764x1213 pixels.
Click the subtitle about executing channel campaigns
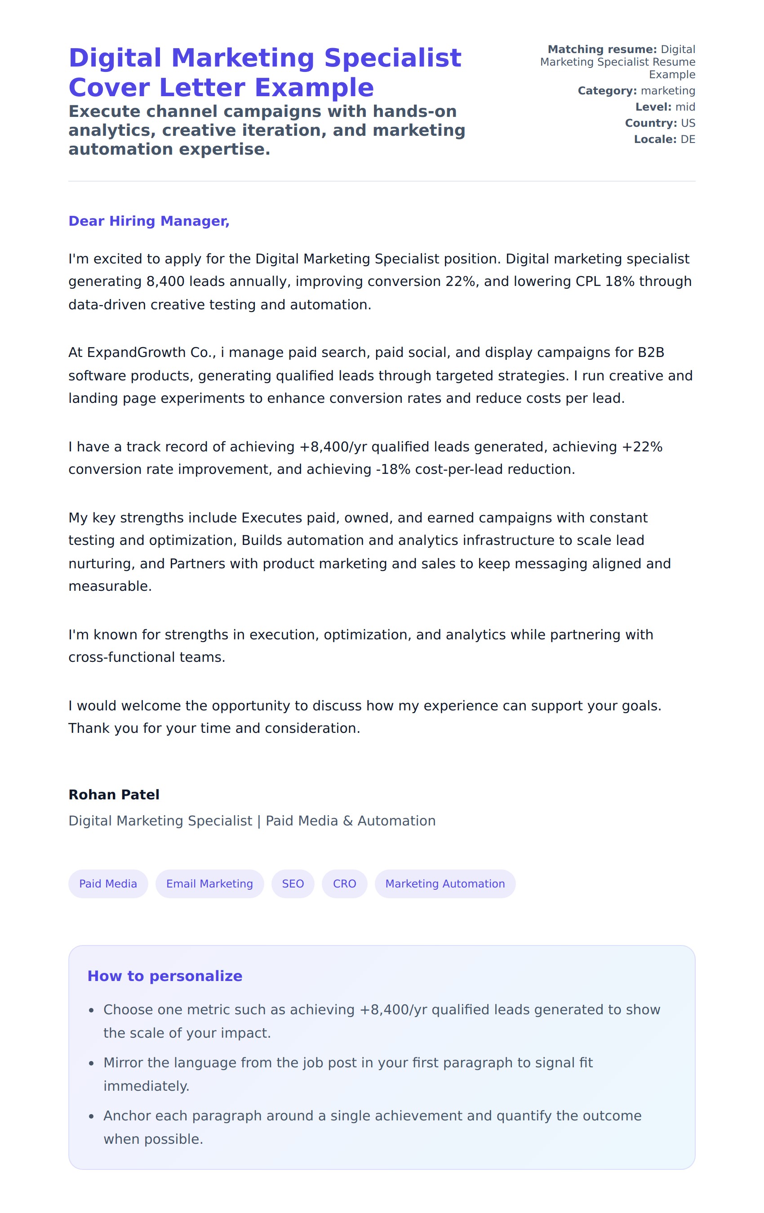click(x=267, y=130)
